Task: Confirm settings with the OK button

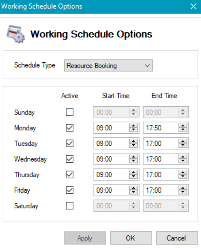Action: point(131,238)
